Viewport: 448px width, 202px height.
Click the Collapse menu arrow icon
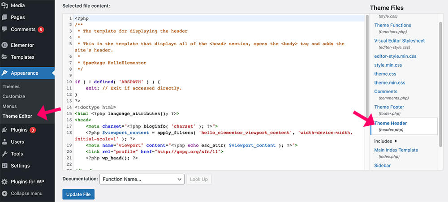(x=4, y=193)
